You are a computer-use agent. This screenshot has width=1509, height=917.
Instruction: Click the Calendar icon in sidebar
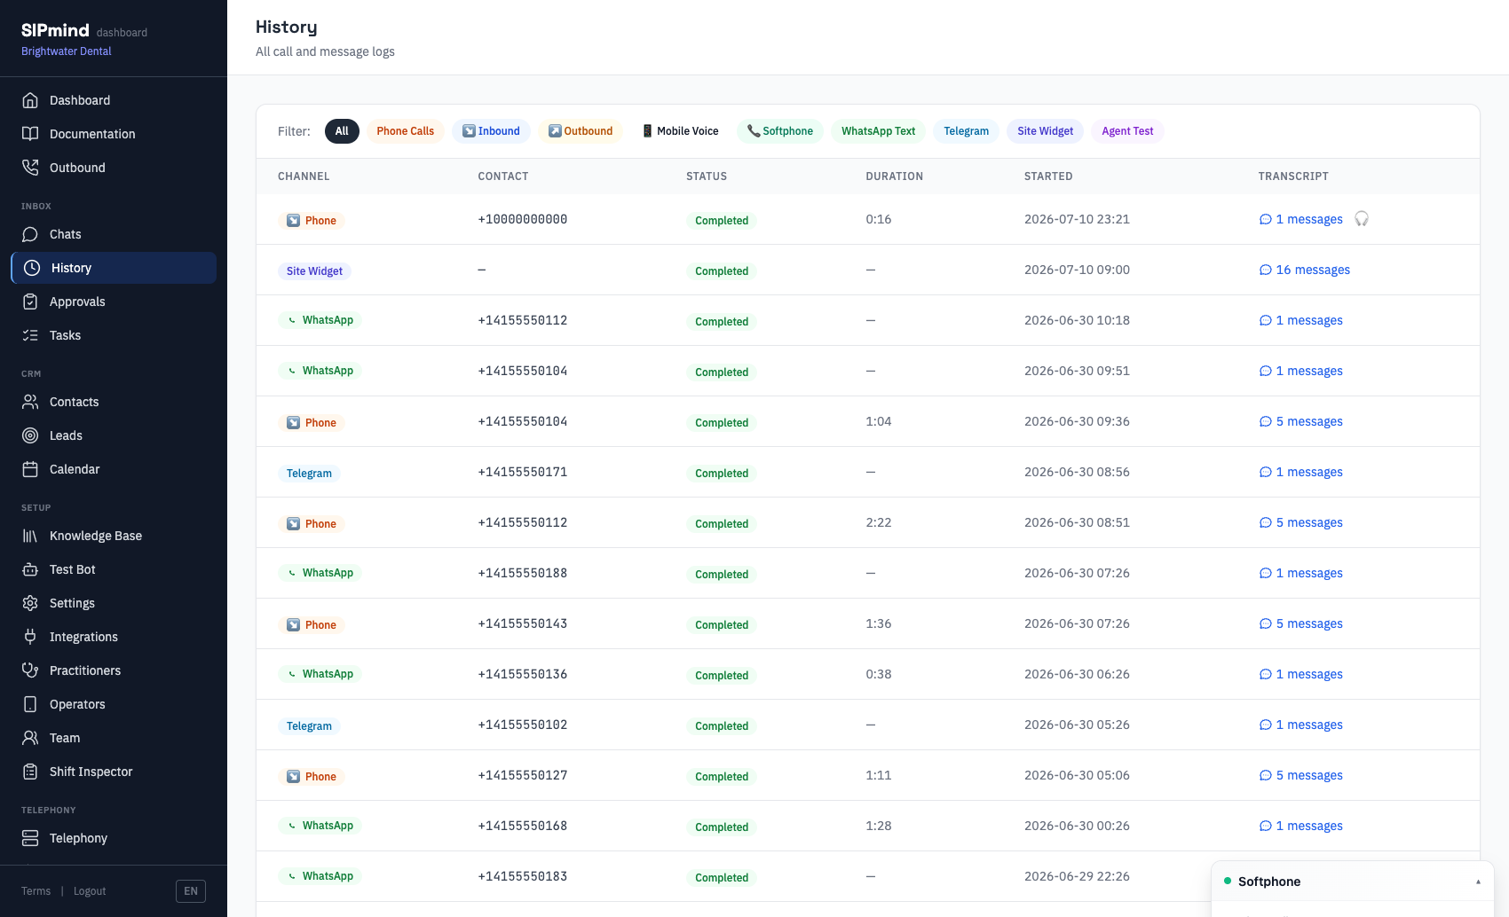point(30,469)
